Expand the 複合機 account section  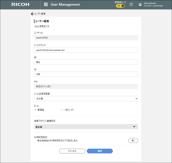(x=86, y=127)
